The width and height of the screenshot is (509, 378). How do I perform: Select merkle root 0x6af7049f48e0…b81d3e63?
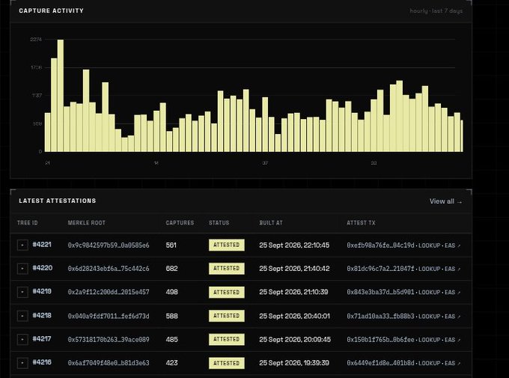(109, 363)
